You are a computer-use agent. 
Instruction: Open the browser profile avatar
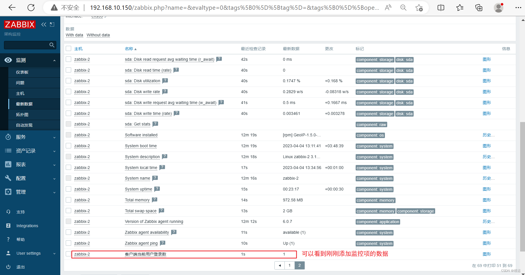click(x=499, y=8)
